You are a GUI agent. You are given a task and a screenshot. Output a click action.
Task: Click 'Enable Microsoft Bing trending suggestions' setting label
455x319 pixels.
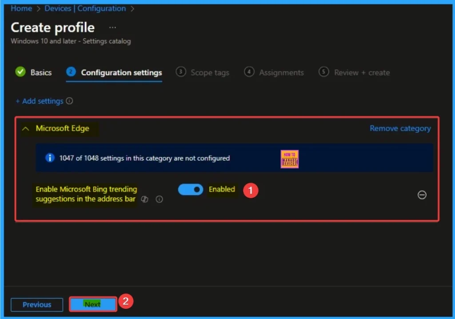point(86,194)
